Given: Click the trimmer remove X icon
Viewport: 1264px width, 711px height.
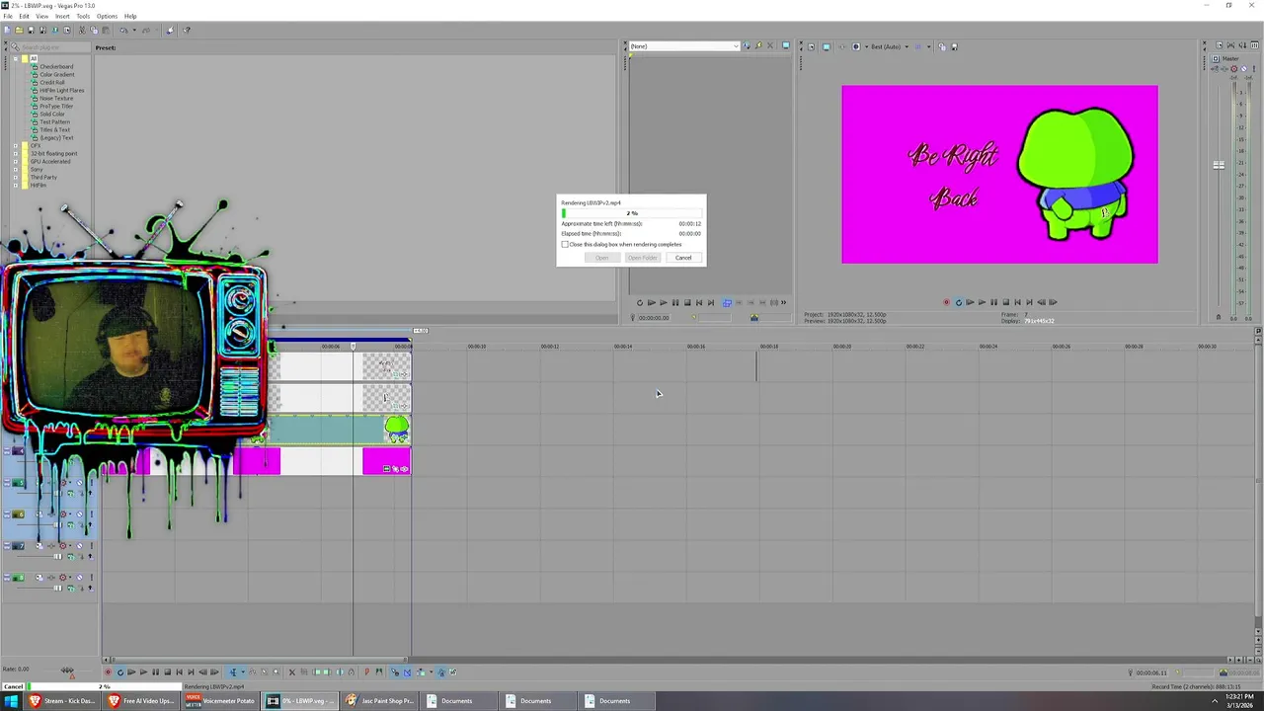Looking at the screenshot, I should [x=770, y=46].
